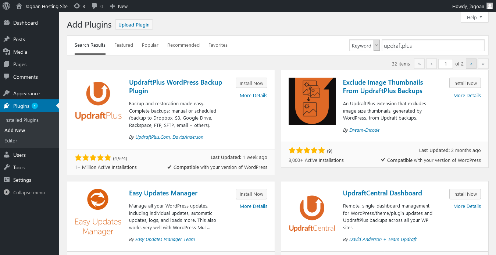Screen dimensions: 496x255
Task: Open the WordPress logo menu
Action: (x=6, y=6)
